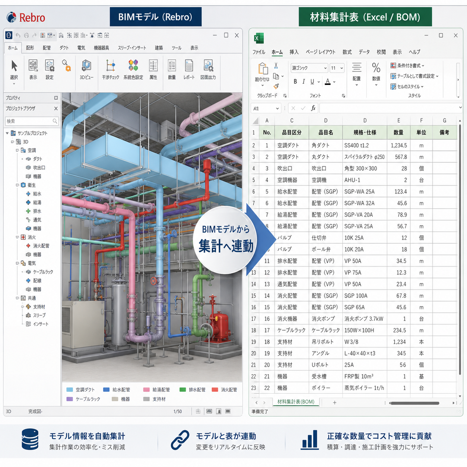This screenshot has height=467, width=467.
Task: Click the Rebro app logo icon in title bar
Action: tap(9, 35)
